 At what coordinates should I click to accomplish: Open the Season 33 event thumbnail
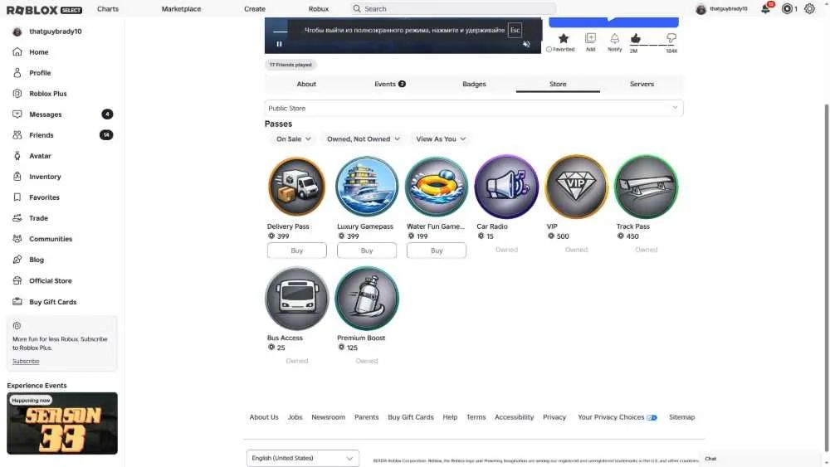tap(62, 423)
